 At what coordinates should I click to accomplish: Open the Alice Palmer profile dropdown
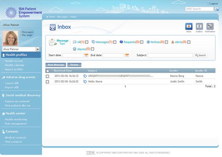point(38,49)
